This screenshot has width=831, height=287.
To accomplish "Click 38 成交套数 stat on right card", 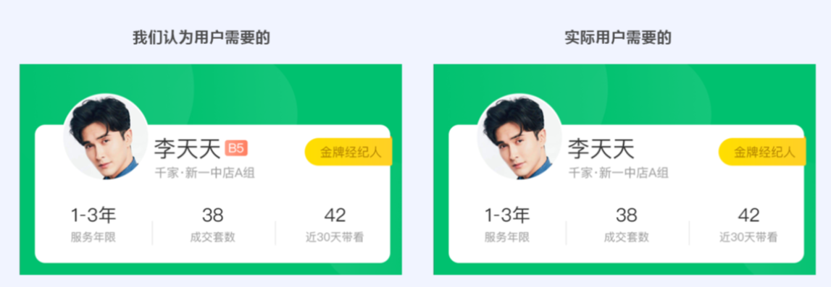I will click(x=627, y=225).
